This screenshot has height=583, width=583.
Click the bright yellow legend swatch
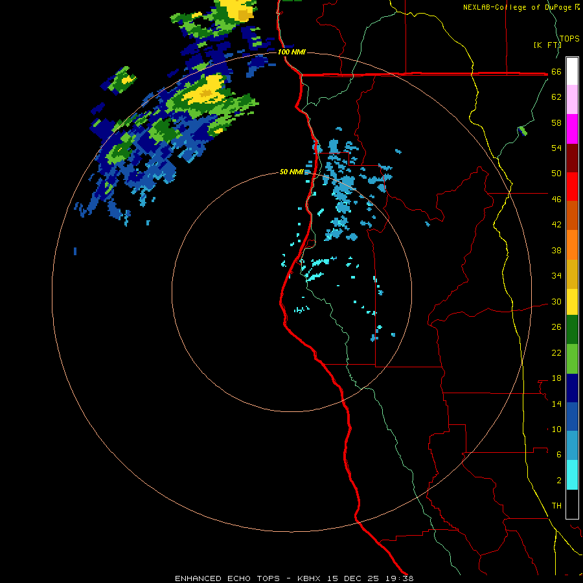pyautogui.click(x=572, y=302)
